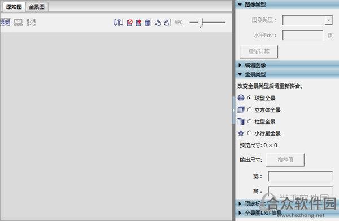Viewport: 339px width, 221px height.
Task: Click the sphere panorama icon
Action: click(241, 98)
